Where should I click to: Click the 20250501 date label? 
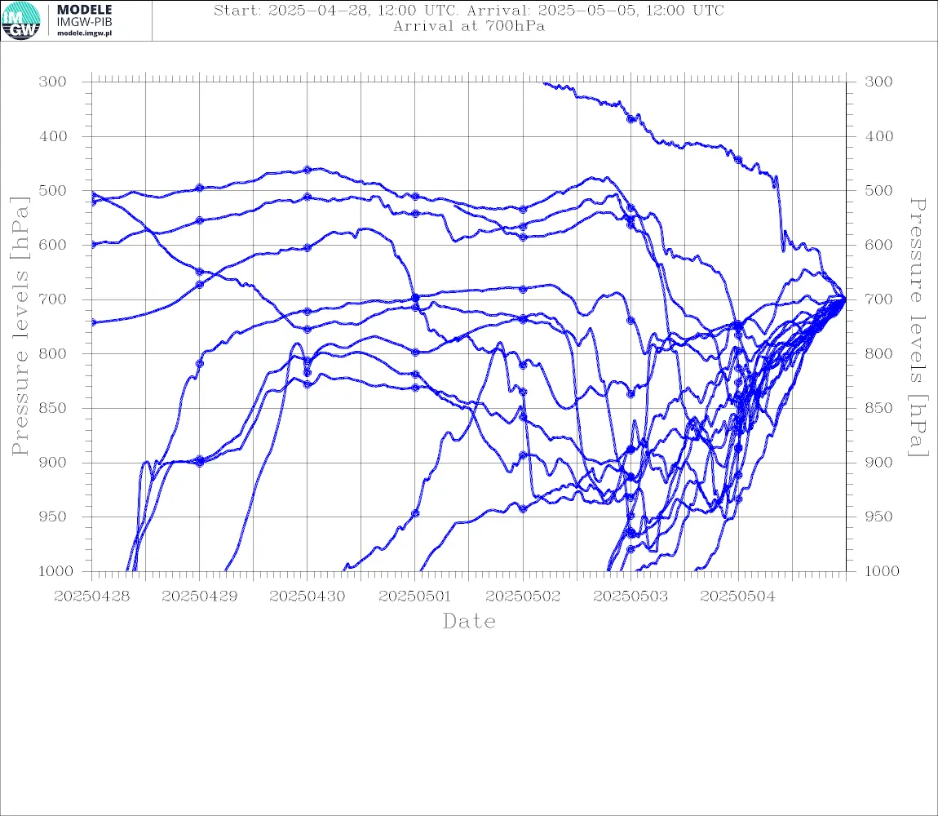tap(415, 596)
